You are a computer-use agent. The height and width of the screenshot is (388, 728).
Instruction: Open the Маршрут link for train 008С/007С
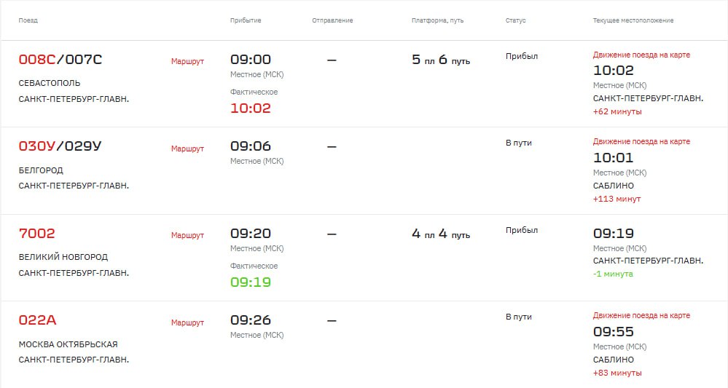tap(187, 61)
